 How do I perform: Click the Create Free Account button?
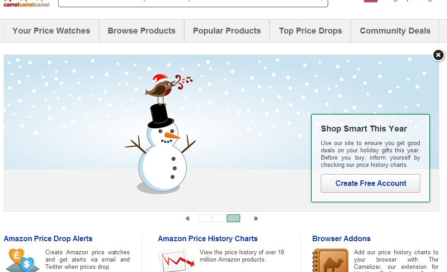[x=370, y=184]
